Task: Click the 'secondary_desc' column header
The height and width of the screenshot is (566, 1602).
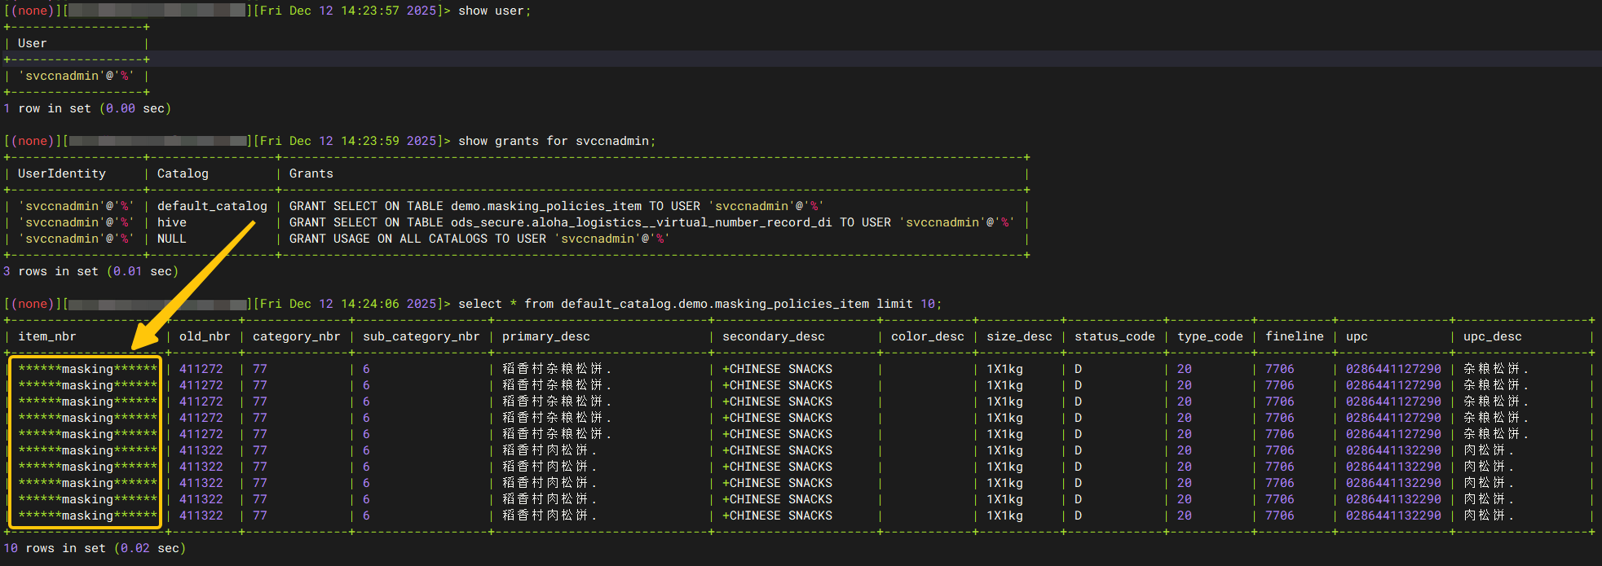Action: (773, 336)
